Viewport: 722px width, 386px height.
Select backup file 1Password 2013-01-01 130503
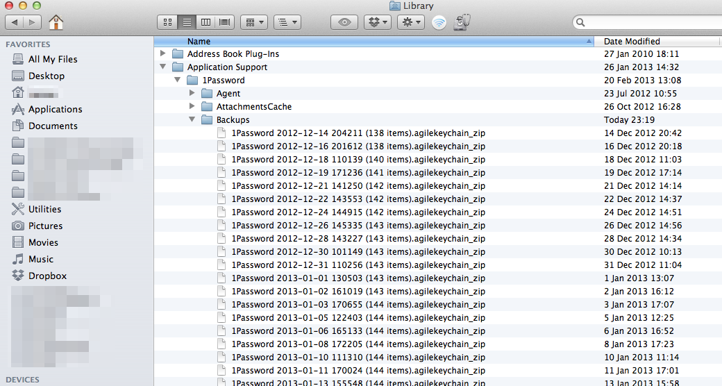[x=358, y=278]
